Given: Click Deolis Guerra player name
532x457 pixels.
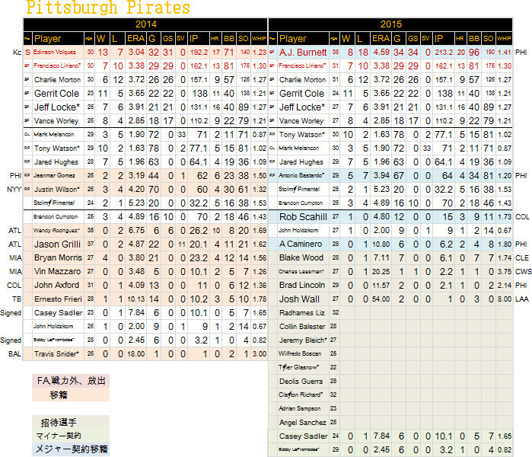Looking at the screenshot, I should [x=301, y=381].
